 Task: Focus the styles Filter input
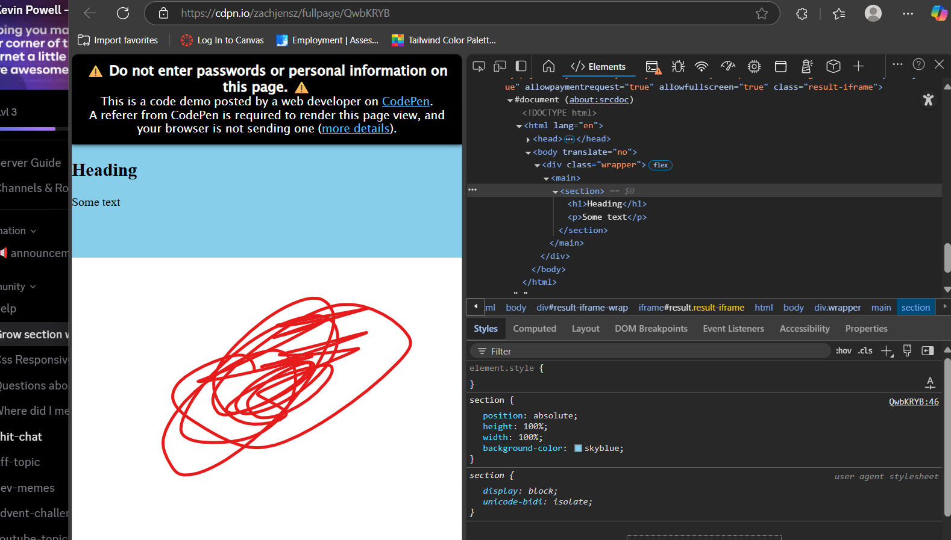pyautogui.click(x=651, y=351)
